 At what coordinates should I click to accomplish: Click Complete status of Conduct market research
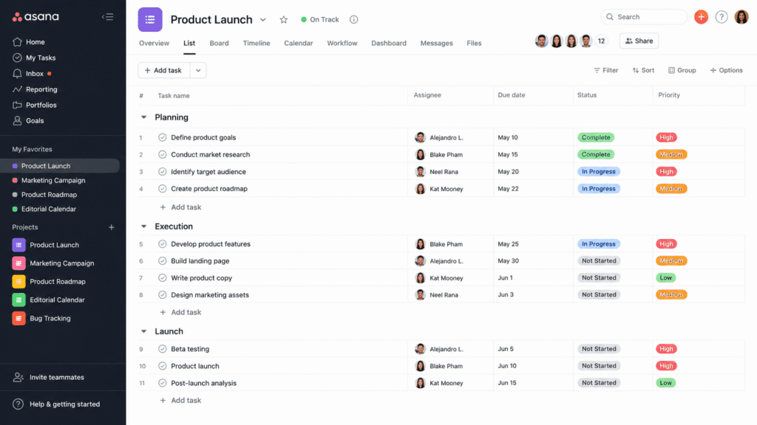coord(596,155)
